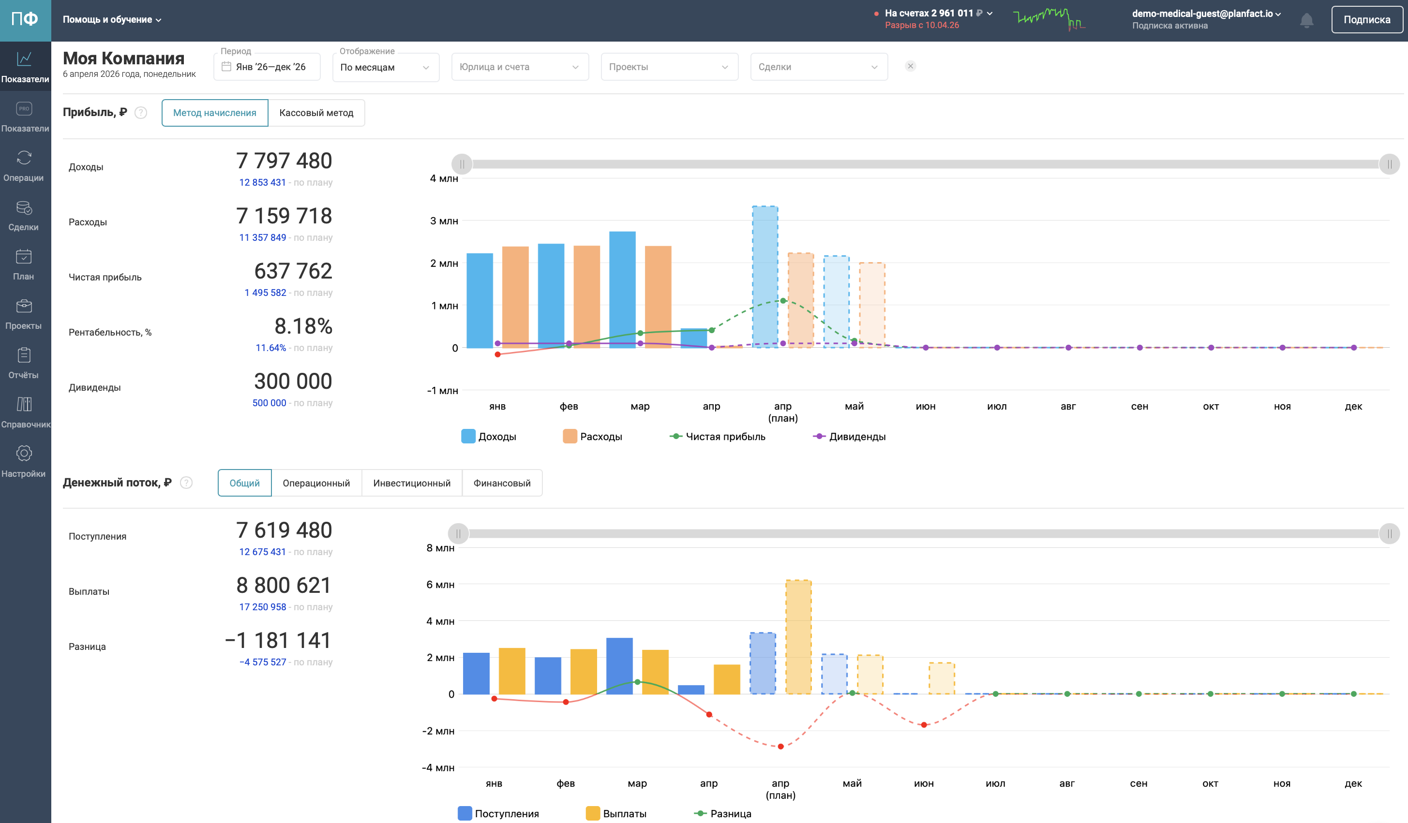Open Отчёты clipboard icon
Viewport: 1408px width, 823px height.
point(24,356)
